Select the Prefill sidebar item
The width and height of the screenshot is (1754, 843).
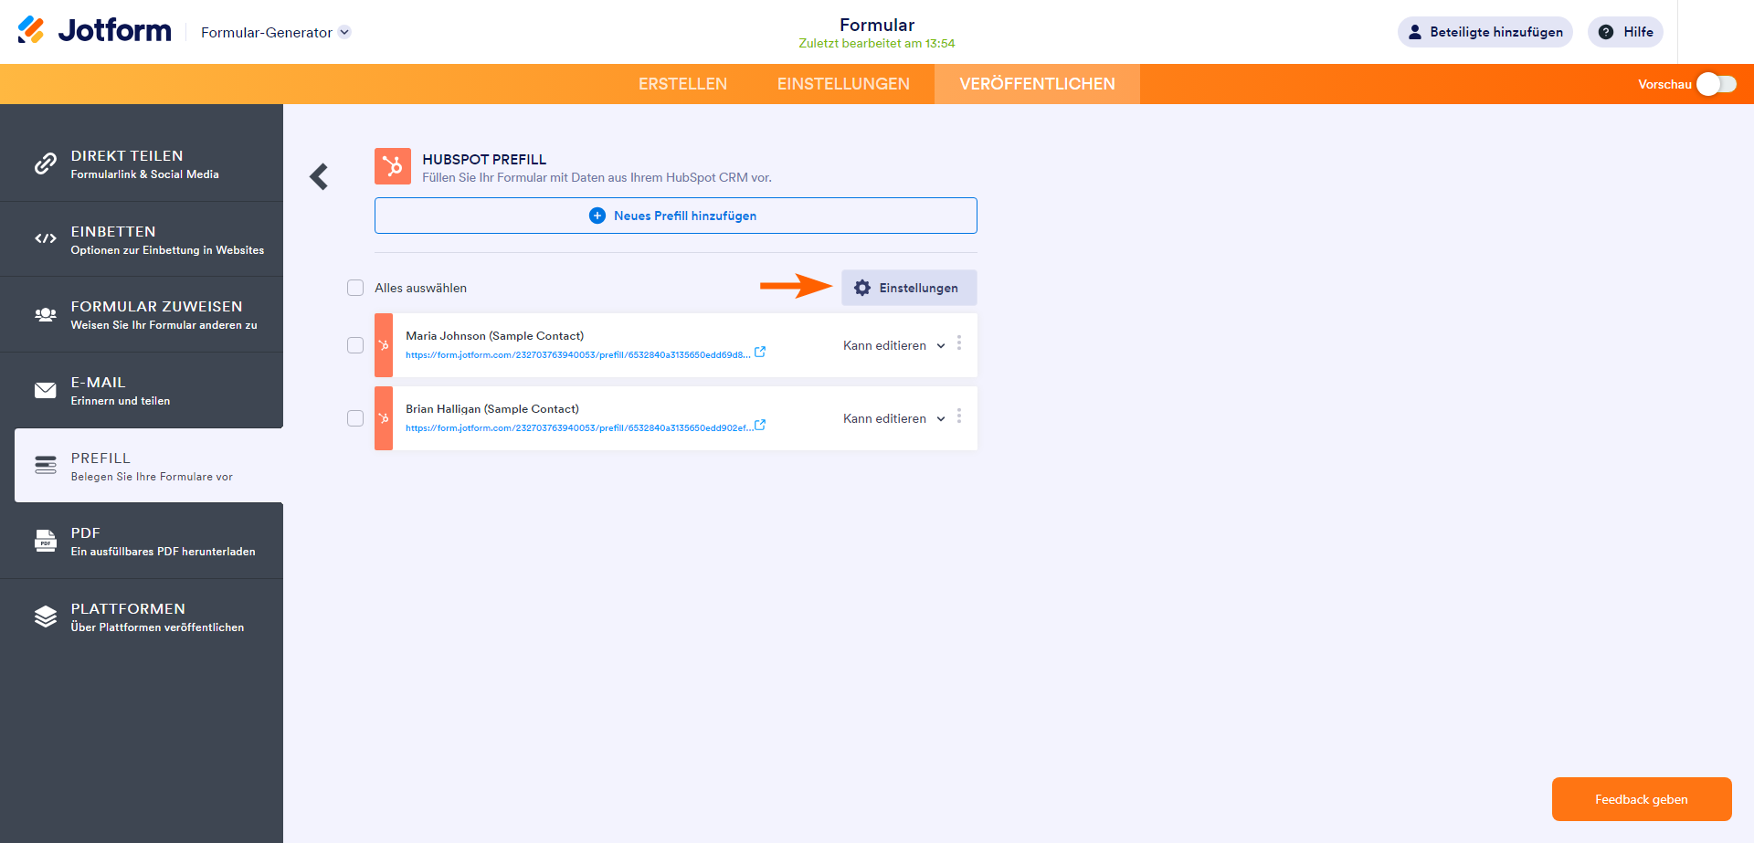(149, 466)
